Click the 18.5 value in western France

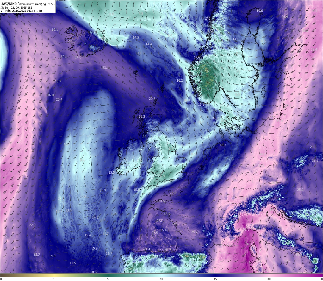167,214
